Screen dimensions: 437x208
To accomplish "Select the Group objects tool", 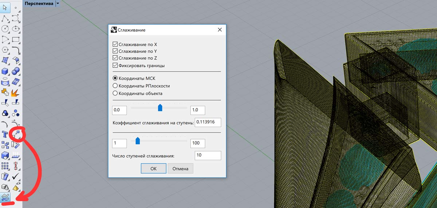I will [5, 114].
